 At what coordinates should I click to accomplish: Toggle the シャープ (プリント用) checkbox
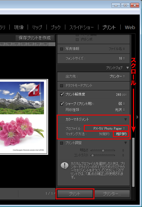(62, 104)
